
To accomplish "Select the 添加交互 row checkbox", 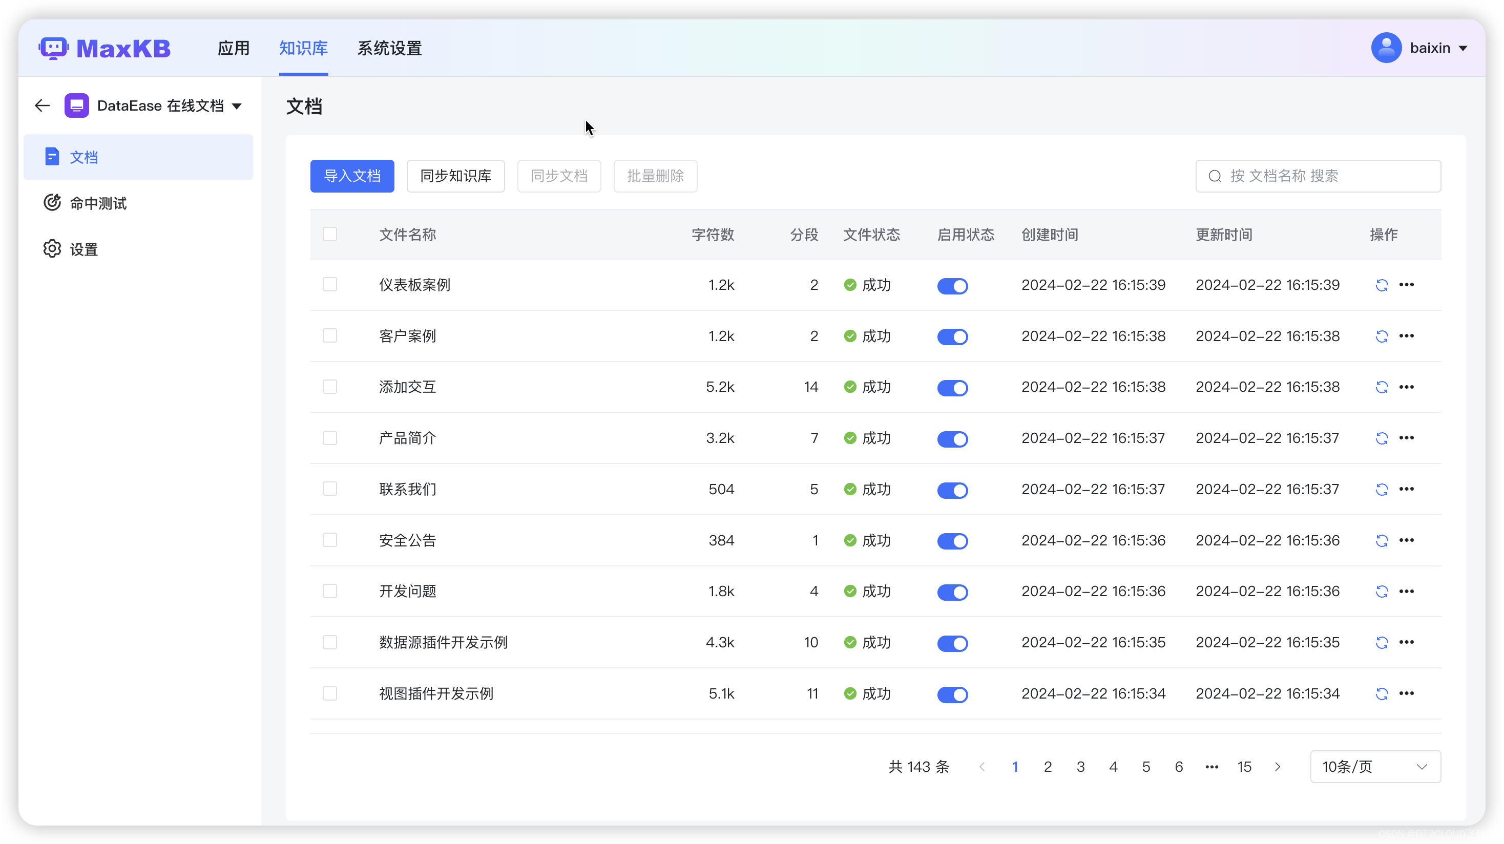I will tap(330, 386).
